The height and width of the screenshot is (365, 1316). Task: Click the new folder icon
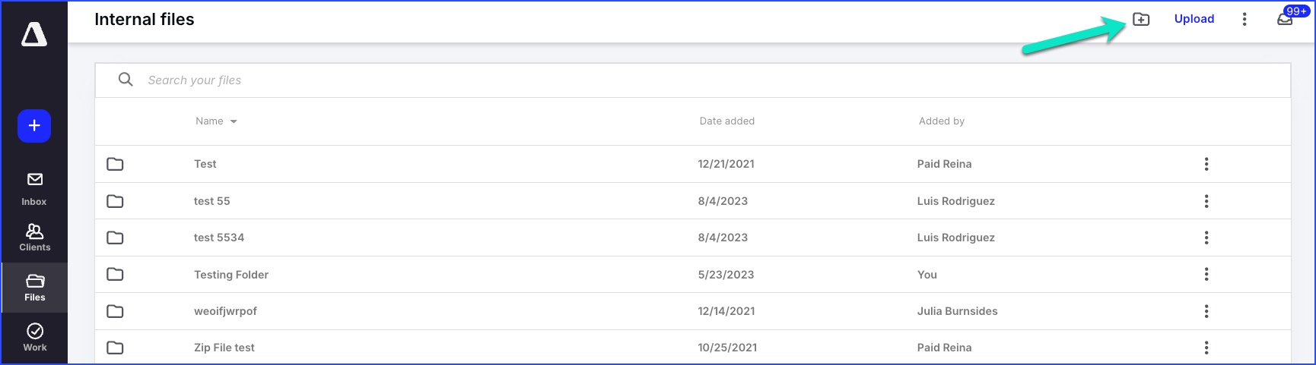click(x=1140, y=19)
